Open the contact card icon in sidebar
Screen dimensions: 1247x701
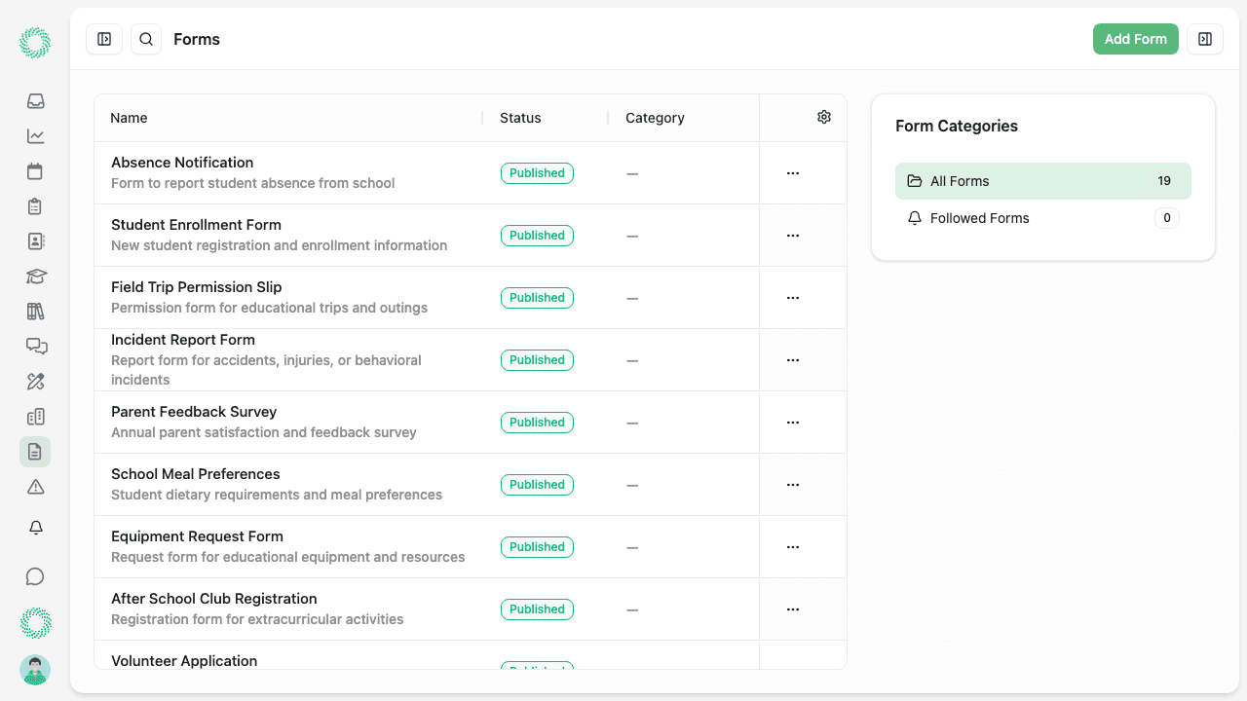pos(35,241)
